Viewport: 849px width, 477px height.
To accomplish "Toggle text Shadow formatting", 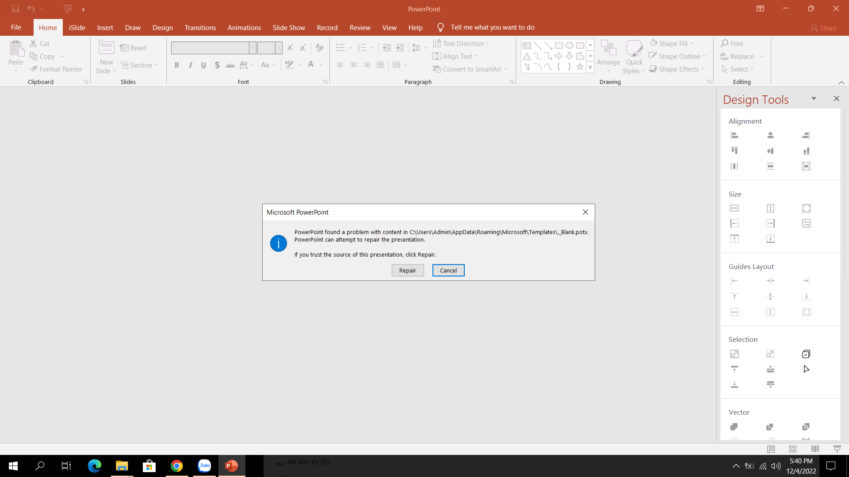I will coord(217,65).
